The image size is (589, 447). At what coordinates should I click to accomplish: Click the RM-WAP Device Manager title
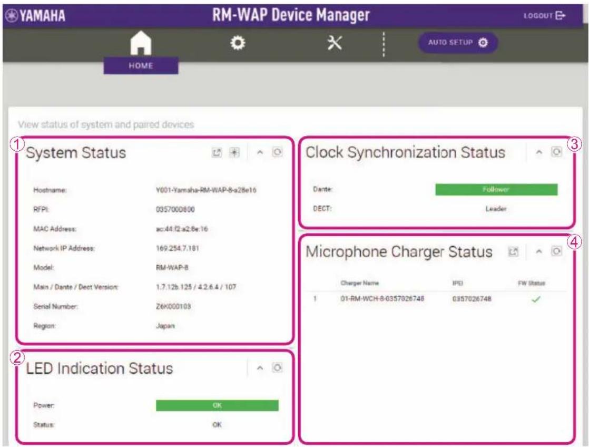tap(291, 15)
